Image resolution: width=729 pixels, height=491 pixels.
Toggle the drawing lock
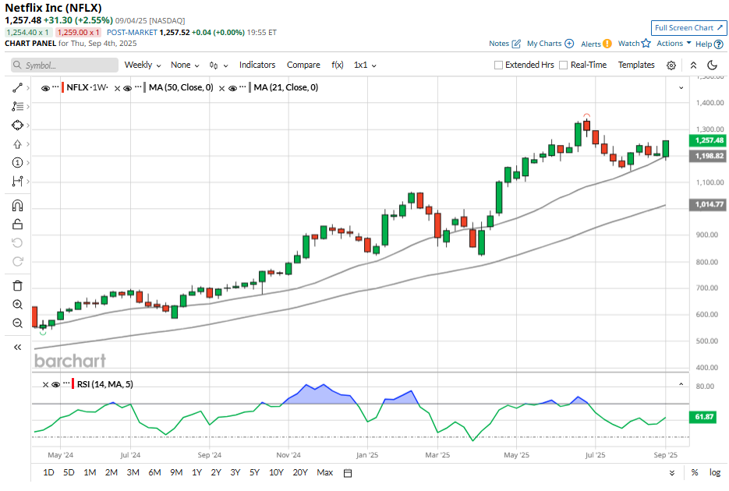17,224
